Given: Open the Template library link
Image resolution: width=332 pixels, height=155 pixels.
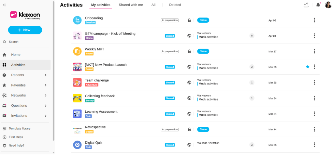Looking at the screenshot, I should tap(20, 128).
